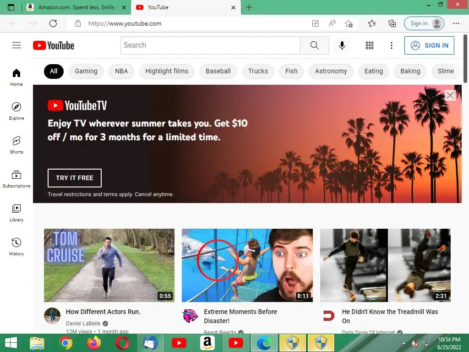Close the YouTube tab

tap(233, 7)
